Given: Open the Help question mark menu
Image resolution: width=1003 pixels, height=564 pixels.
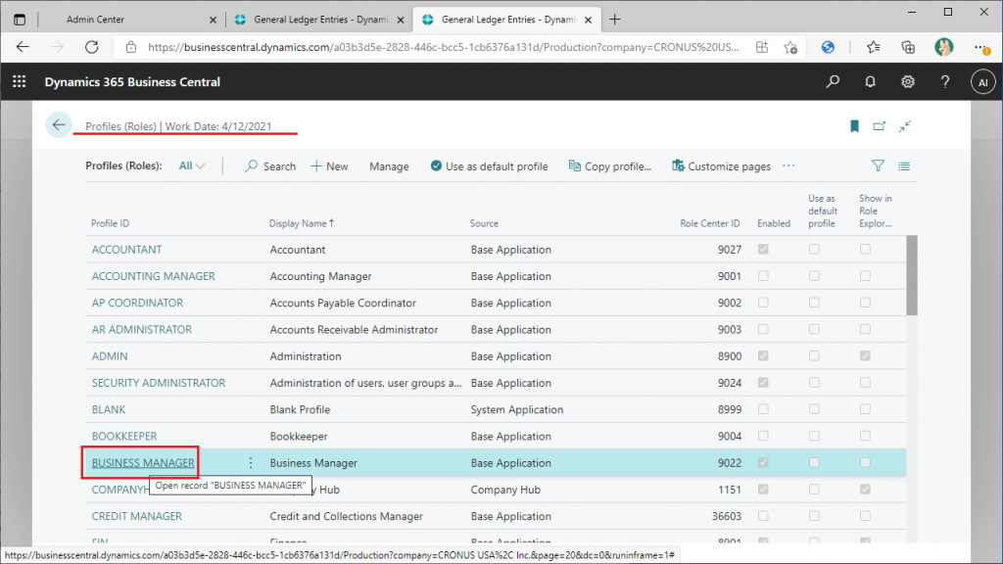Looking at the screenshot, I should point(945,82).
